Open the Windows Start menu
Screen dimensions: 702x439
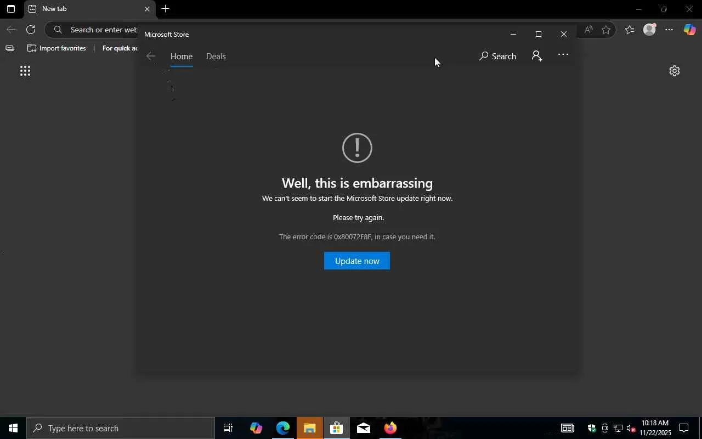pos(13,428)
